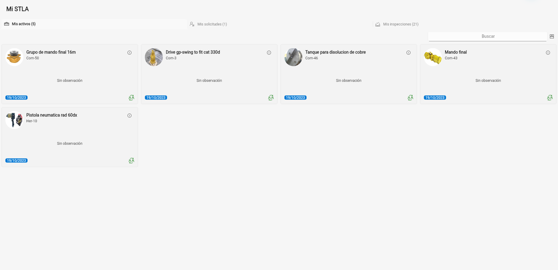Open info icon for Drive gp-swing to fit cat 330d
558x270 pixels.
click(x=269, y=53)
